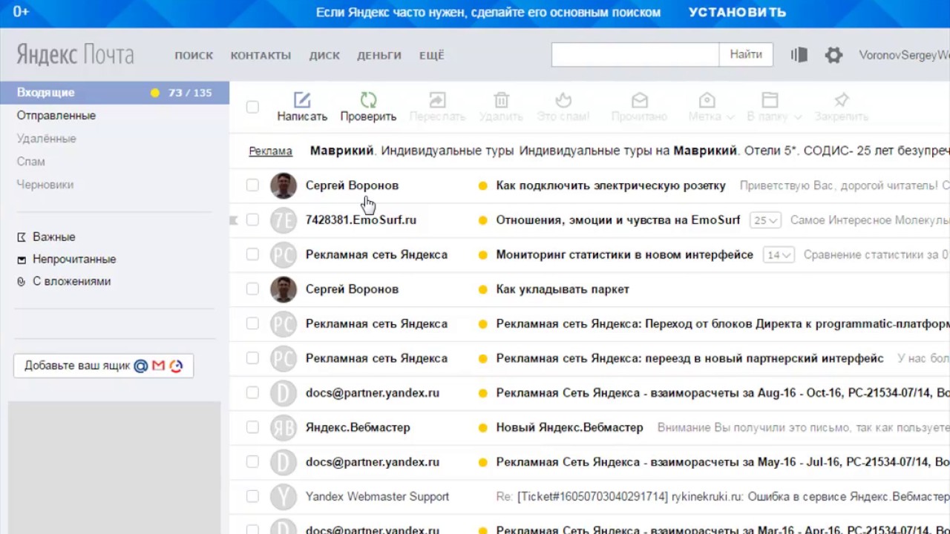Open the ПОИСК menu item
Viewport: 950px width, 534px height.
pos(194,55)
